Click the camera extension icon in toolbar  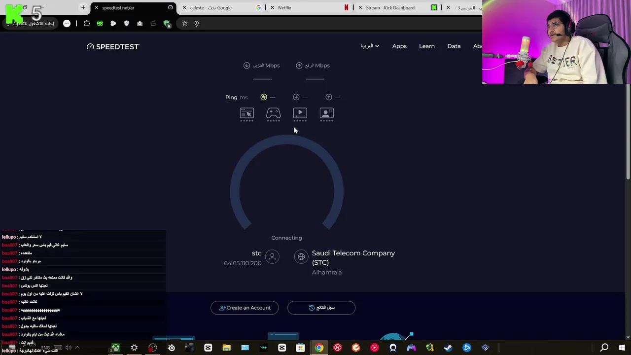click(x=140, y=23)
